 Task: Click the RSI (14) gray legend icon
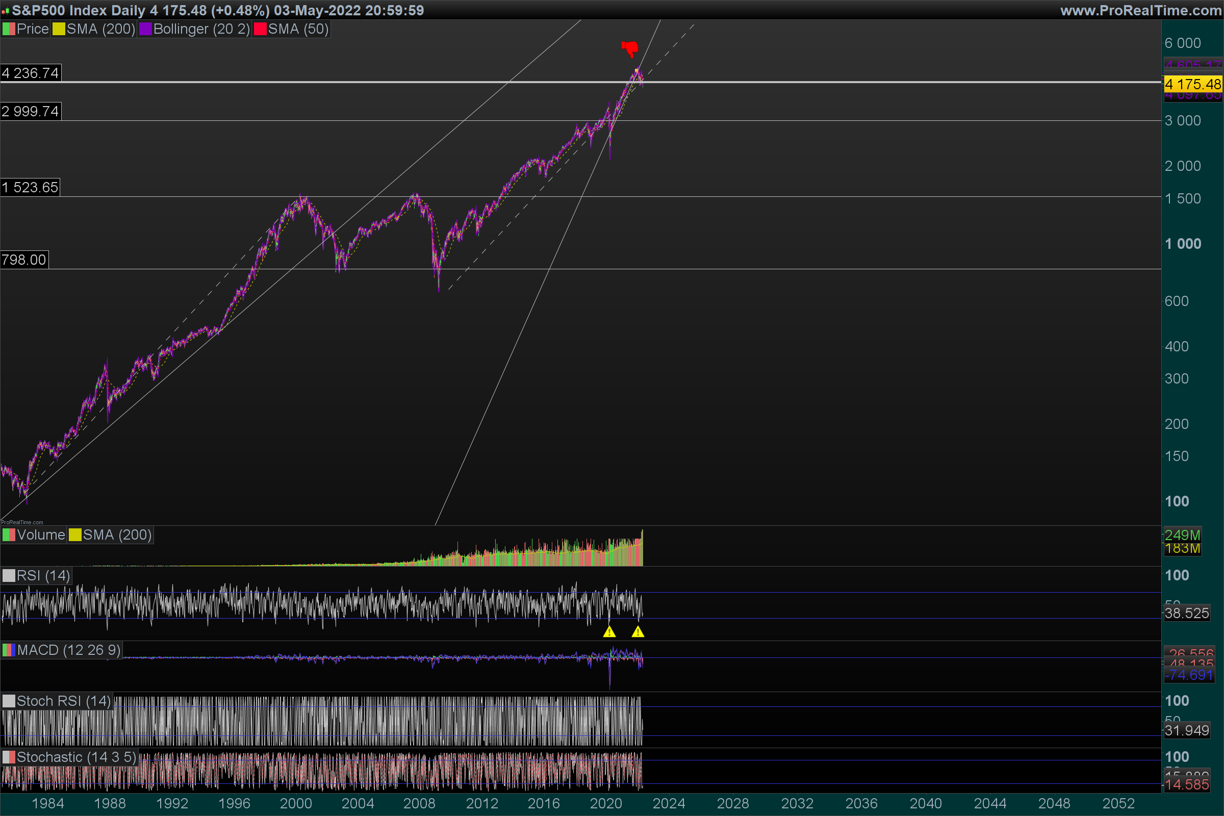point(8,576)
